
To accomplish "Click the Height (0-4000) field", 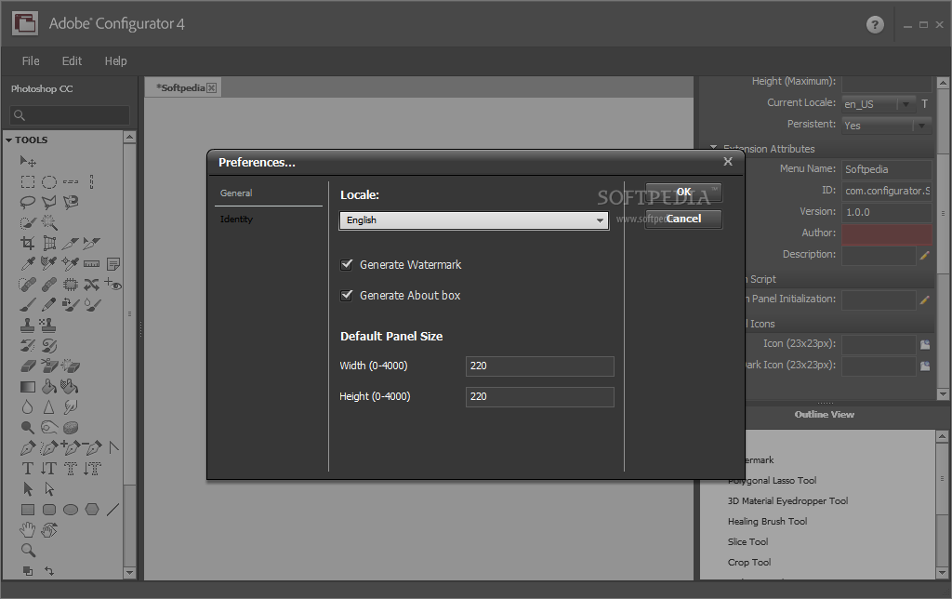I will coord(540,397).
